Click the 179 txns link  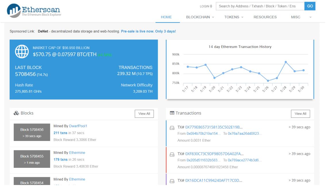coord(60,160)
